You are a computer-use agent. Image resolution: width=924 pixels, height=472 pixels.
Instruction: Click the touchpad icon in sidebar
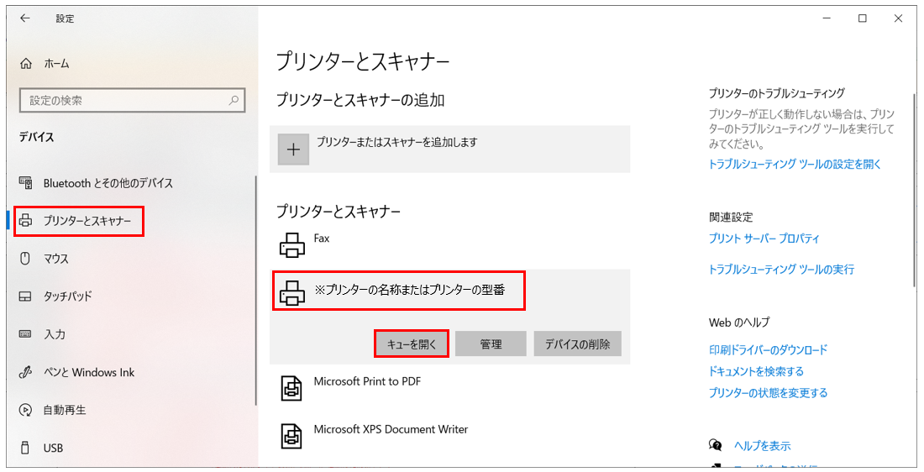(x=25, y=296)
